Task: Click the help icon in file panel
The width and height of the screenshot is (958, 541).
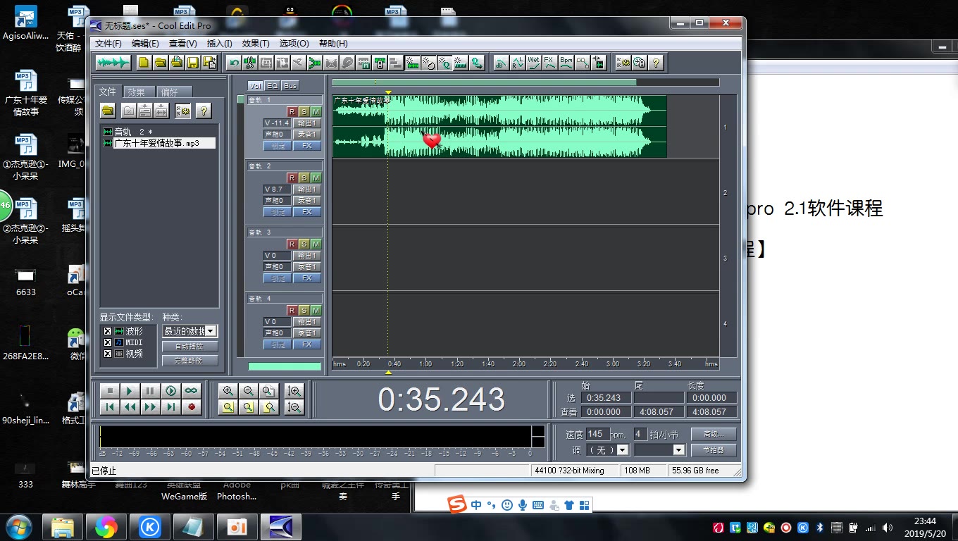Action: click(204, 111)
